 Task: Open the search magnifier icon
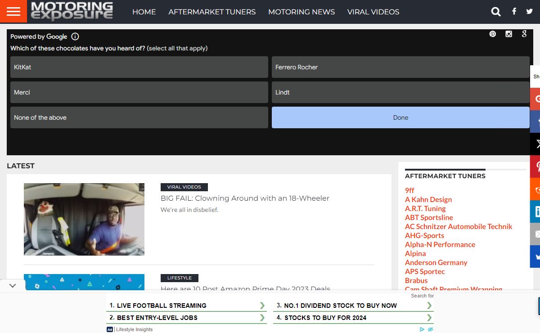click(x=496, y=12)
